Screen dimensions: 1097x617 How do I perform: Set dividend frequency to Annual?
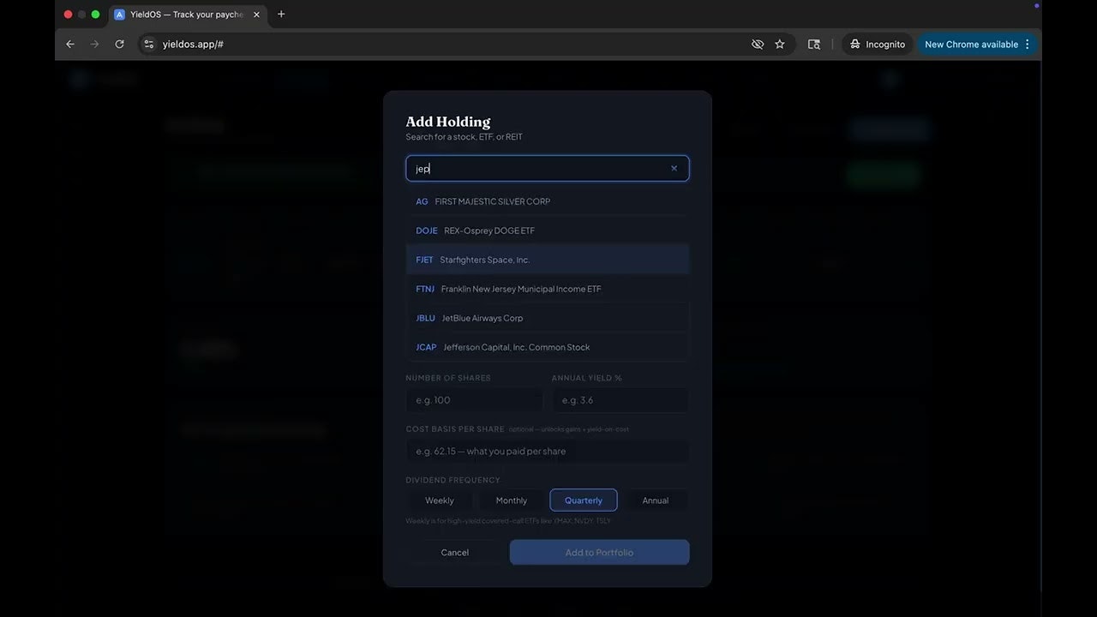tap(656, 500)
